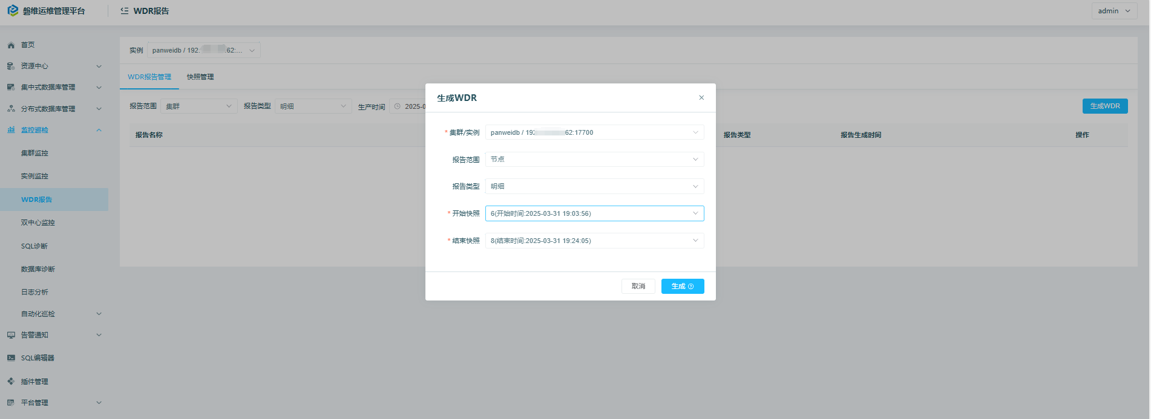This screenshot has height=419, width=1151.
Task: Click the blue 生成WDR button
Action: 1105,106
